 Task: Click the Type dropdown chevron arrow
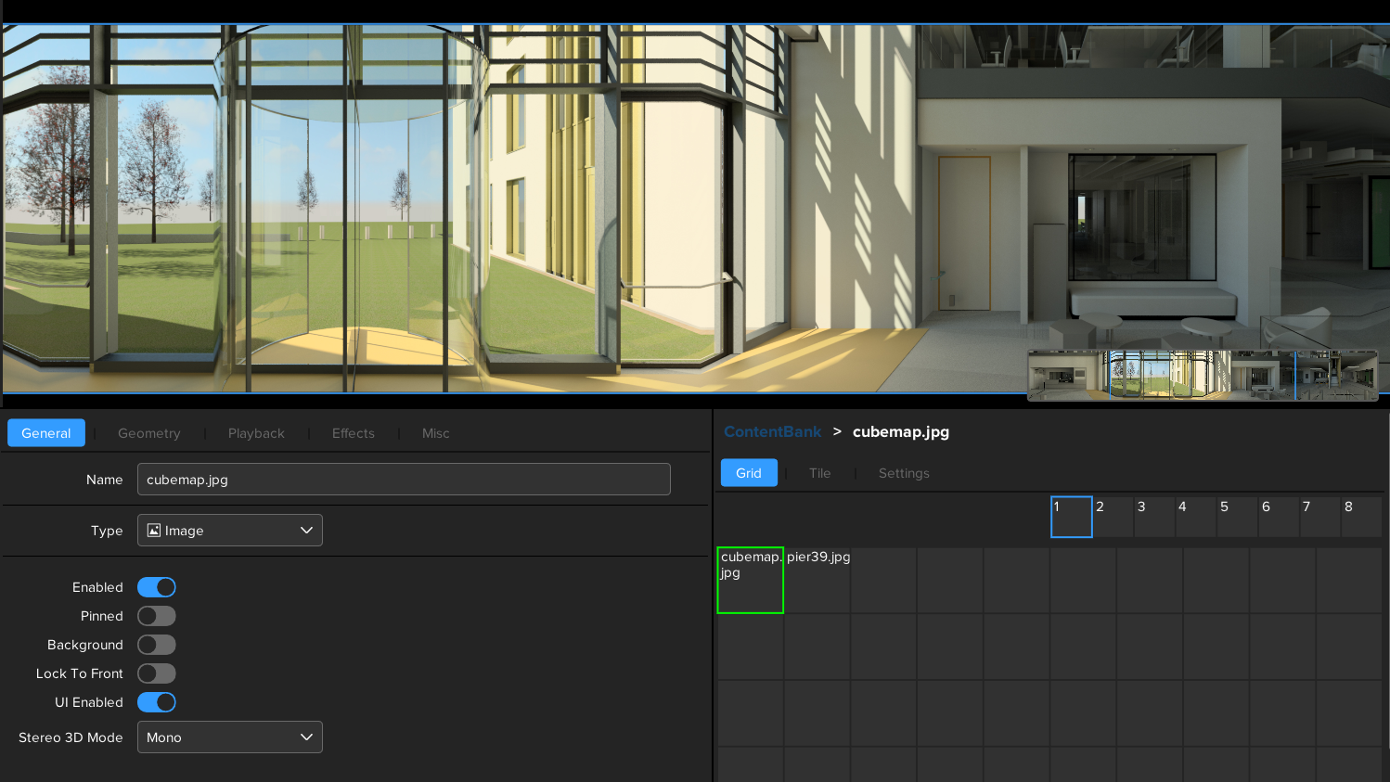point(306,531)
